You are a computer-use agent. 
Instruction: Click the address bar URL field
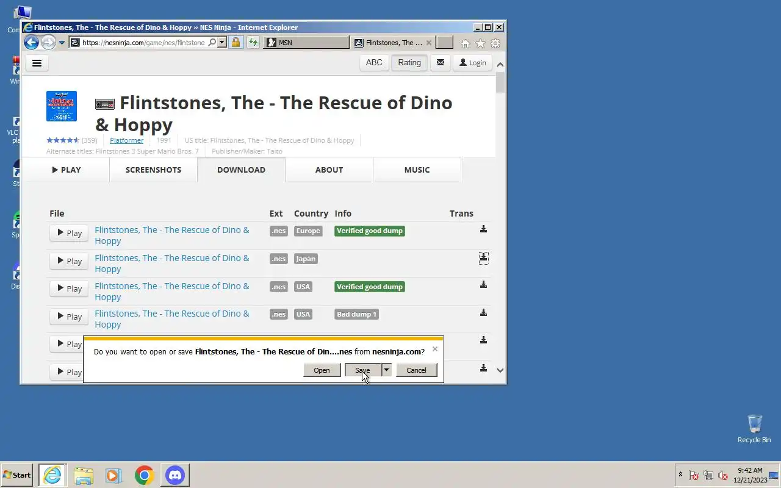144,43
